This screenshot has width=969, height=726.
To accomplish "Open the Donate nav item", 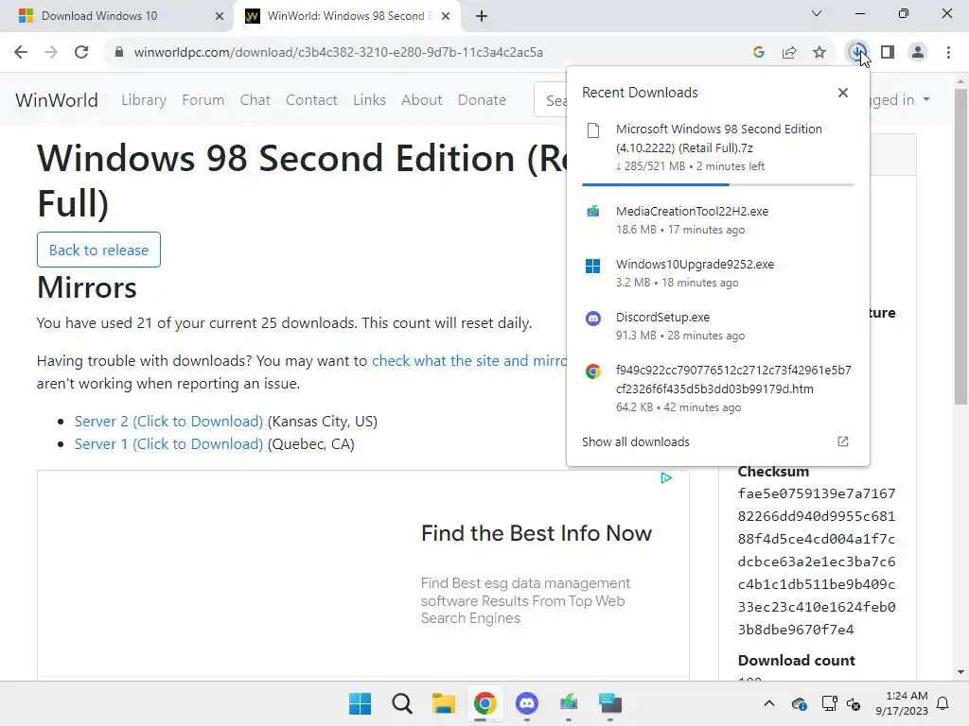I will 482,100.
